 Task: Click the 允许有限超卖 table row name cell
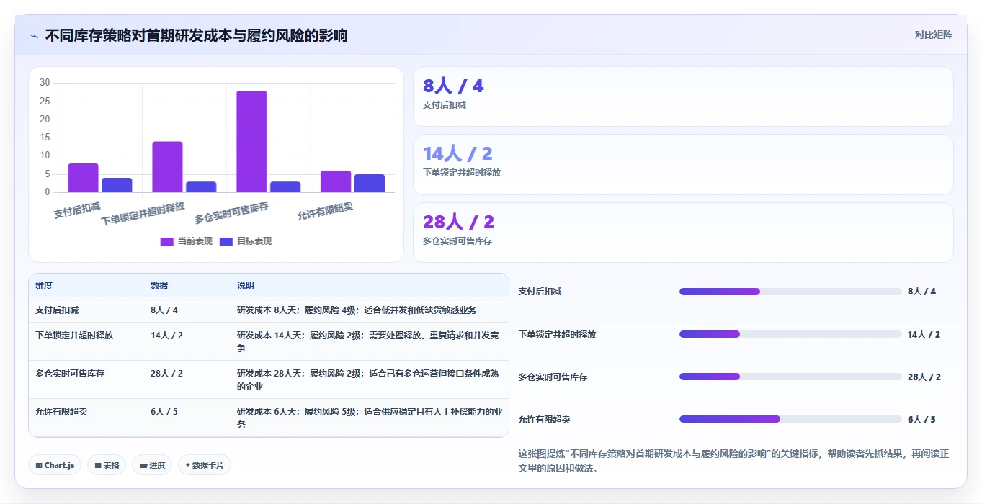click(61, 412)
